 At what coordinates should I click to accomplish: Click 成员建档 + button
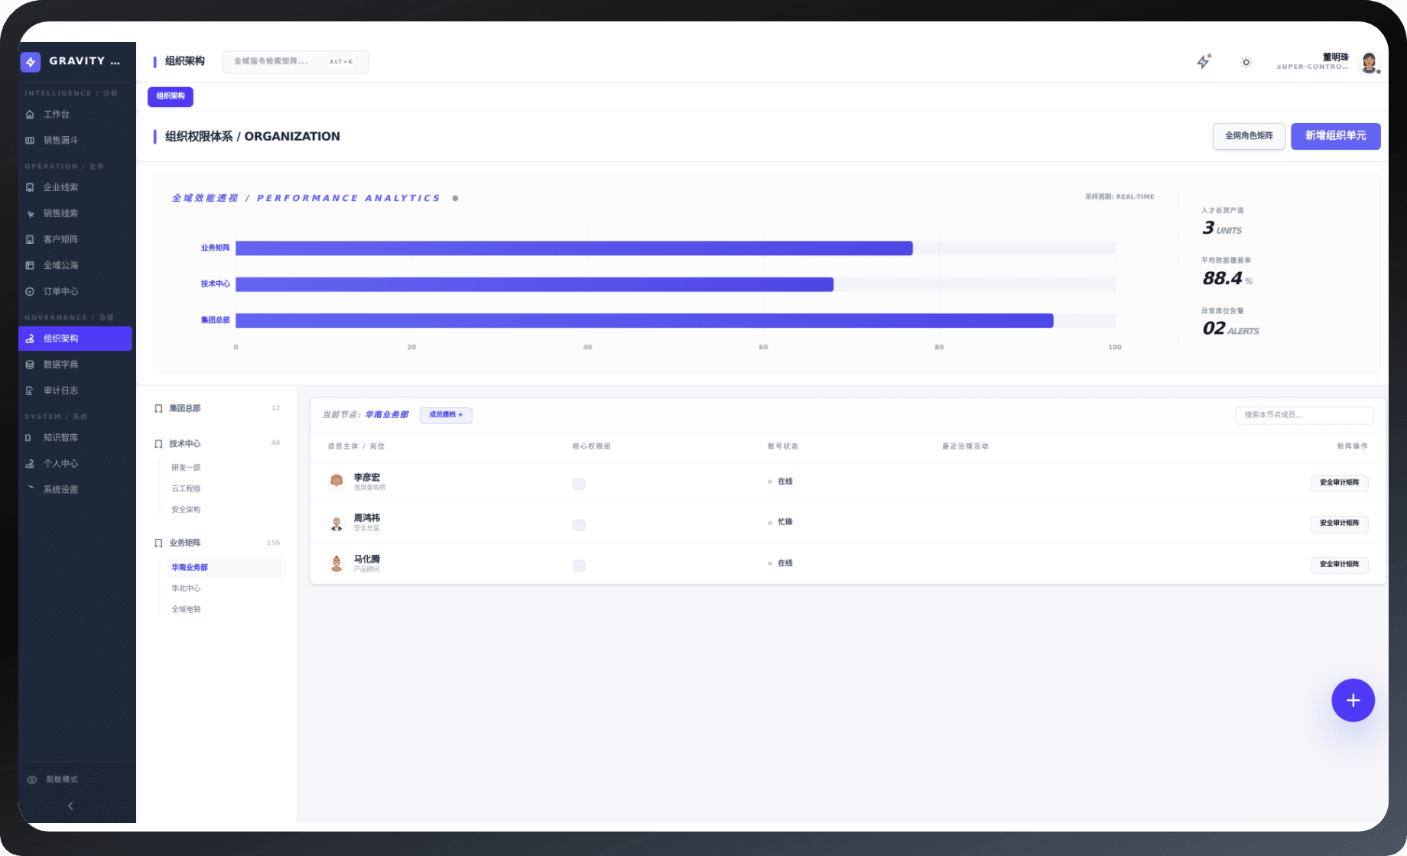click(x=446, y=415)
